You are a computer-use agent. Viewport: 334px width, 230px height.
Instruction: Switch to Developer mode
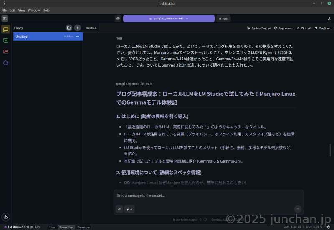coord(83,227)
